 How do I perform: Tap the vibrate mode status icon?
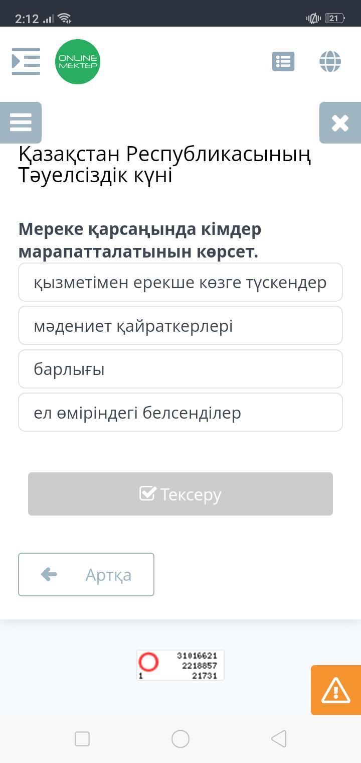tap(313, 19)
